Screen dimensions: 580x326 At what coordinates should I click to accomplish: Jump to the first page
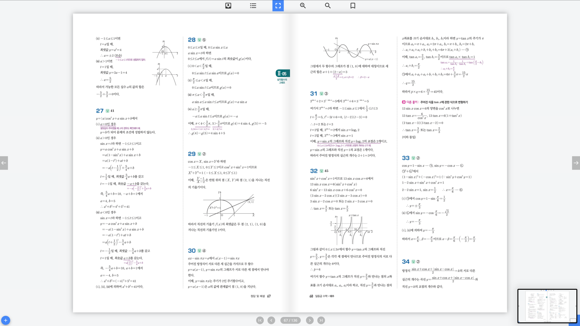point(260,320)
